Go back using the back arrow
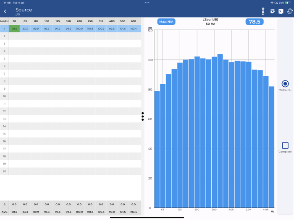 coord(5,11)
